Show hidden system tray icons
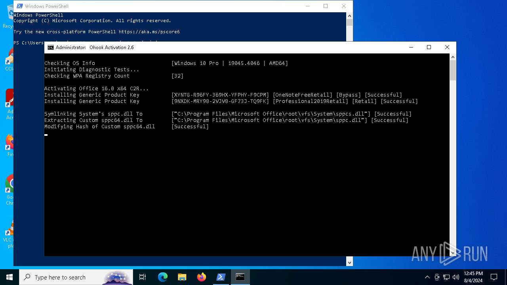507x285 pixels. click(x=427, y=277)
